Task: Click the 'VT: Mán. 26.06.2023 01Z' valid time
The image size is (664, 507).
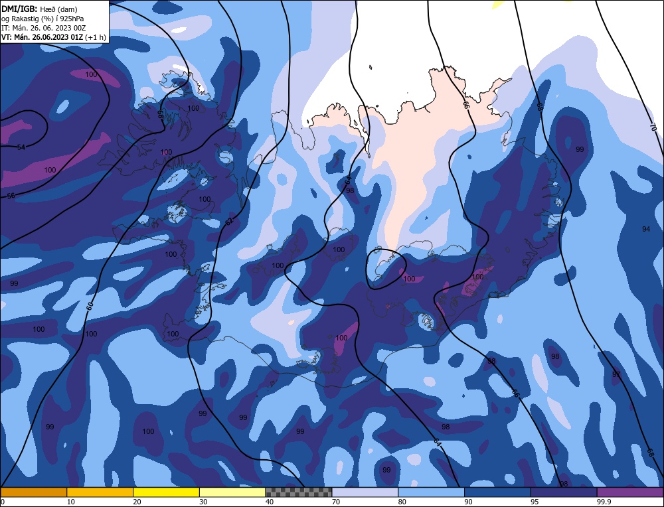Action: [x=42, y=37]
